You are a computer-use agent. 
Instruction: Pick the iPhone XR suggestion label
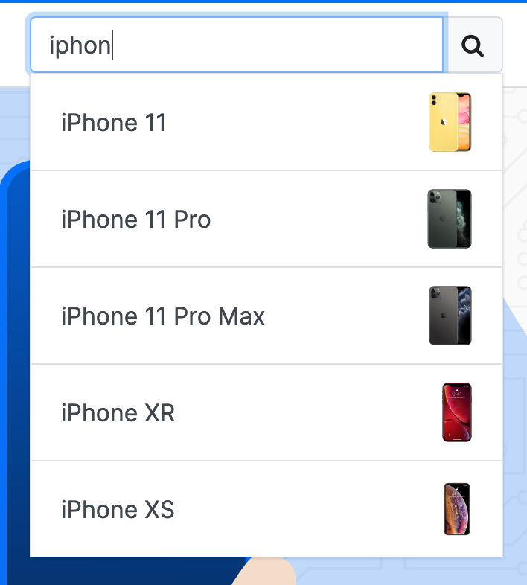pos(118,412)
